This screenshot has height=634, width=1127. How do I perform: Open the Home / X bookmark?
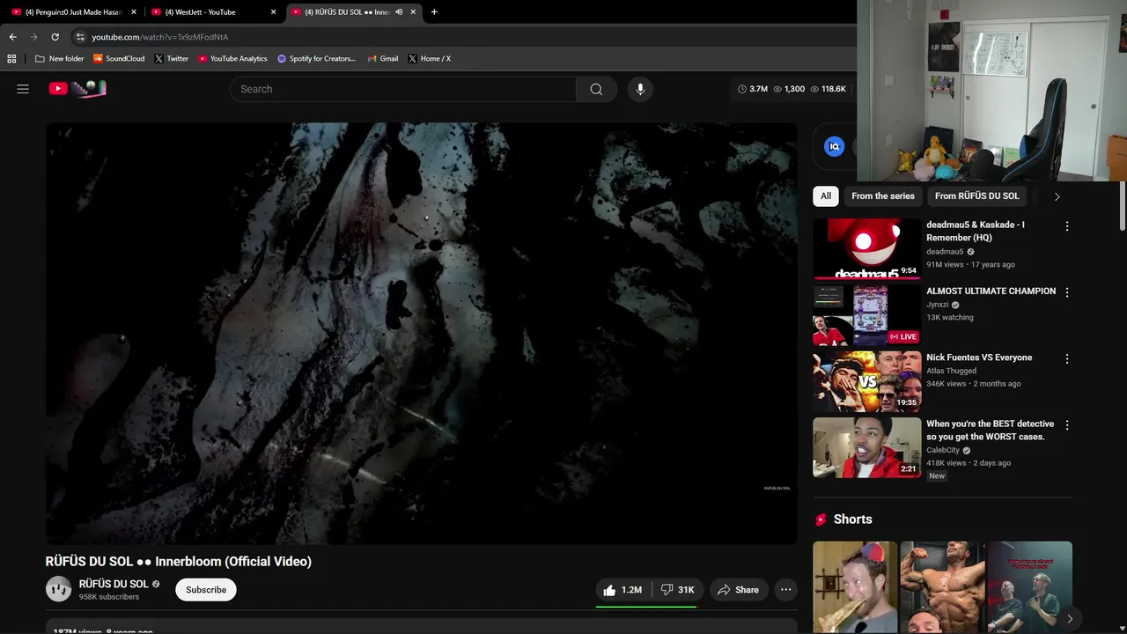(x=430, y=59)
